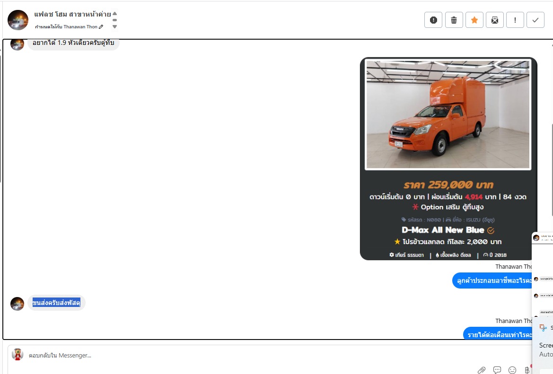Click contact name 'แฟลช โฮม สาขาหน้าค่าย'
Screen dimensions: 553x374
[73, 14]
